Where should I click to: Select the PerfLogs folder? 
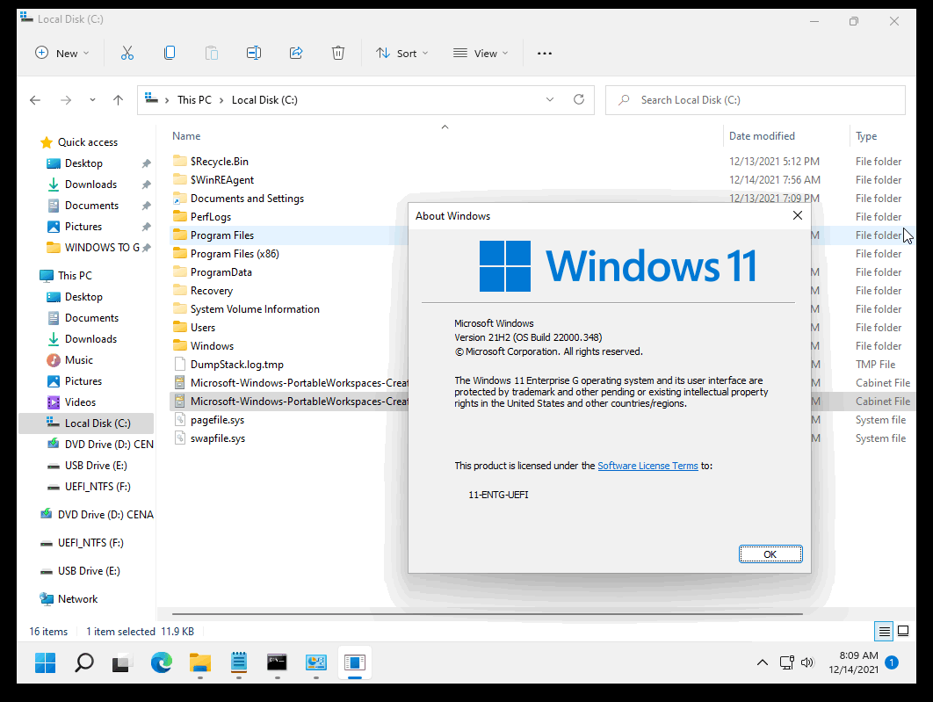210,216
